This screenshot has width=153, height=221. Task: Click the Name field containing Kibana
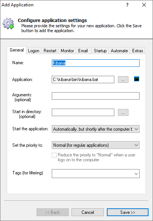click(x=96, y=63)
